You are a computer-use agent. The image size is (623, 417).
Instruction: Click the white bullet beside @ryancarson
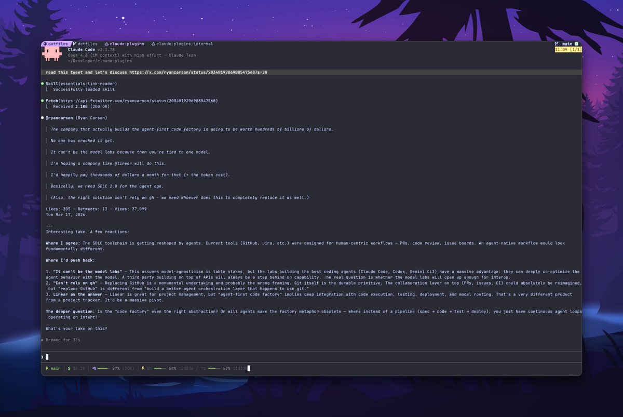[x=43, y=118]
